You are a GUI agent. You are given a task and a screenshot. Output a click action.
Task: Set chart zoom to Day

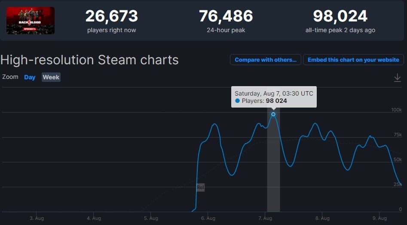pyautogui.click(x=30, y=77)
